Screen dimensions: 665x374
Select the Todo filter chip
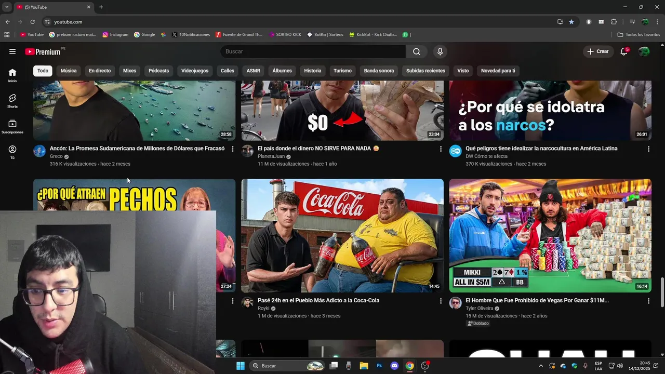tap(43, 71)
